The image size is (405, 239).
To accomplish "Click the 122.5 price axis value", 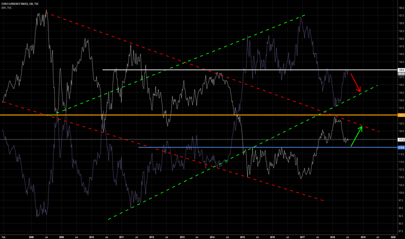I will click(402, 123).
